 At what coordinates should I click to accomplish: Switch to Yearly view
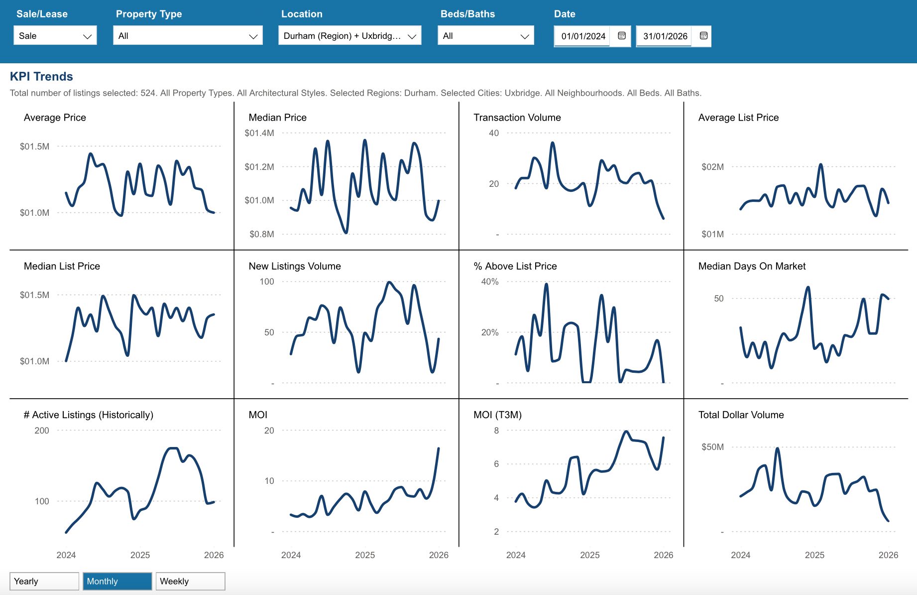tap(44, 581)
